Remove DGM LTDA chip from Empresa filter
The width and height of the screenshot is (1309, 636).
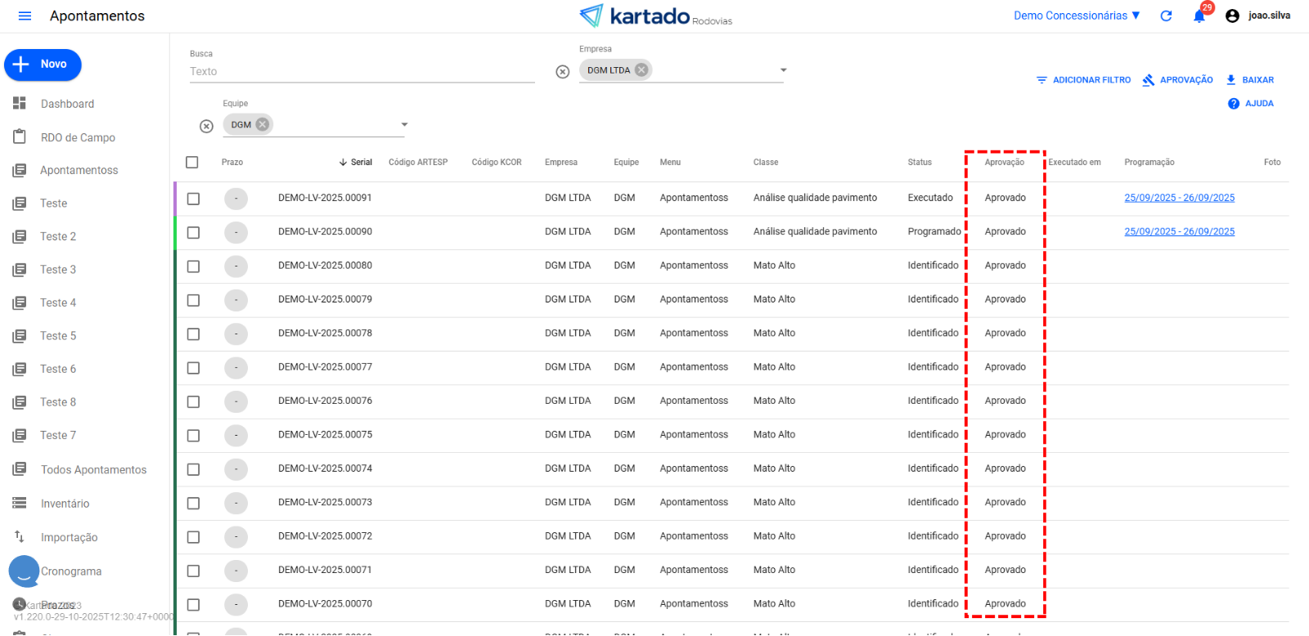tap(641, 70)
